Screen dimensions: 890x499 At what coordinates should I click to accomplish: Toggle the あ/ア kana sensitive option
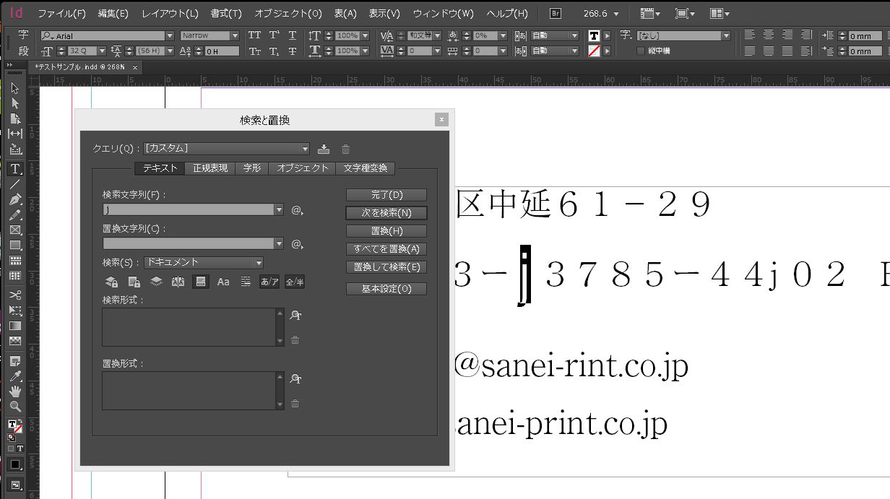pos(269,282)
